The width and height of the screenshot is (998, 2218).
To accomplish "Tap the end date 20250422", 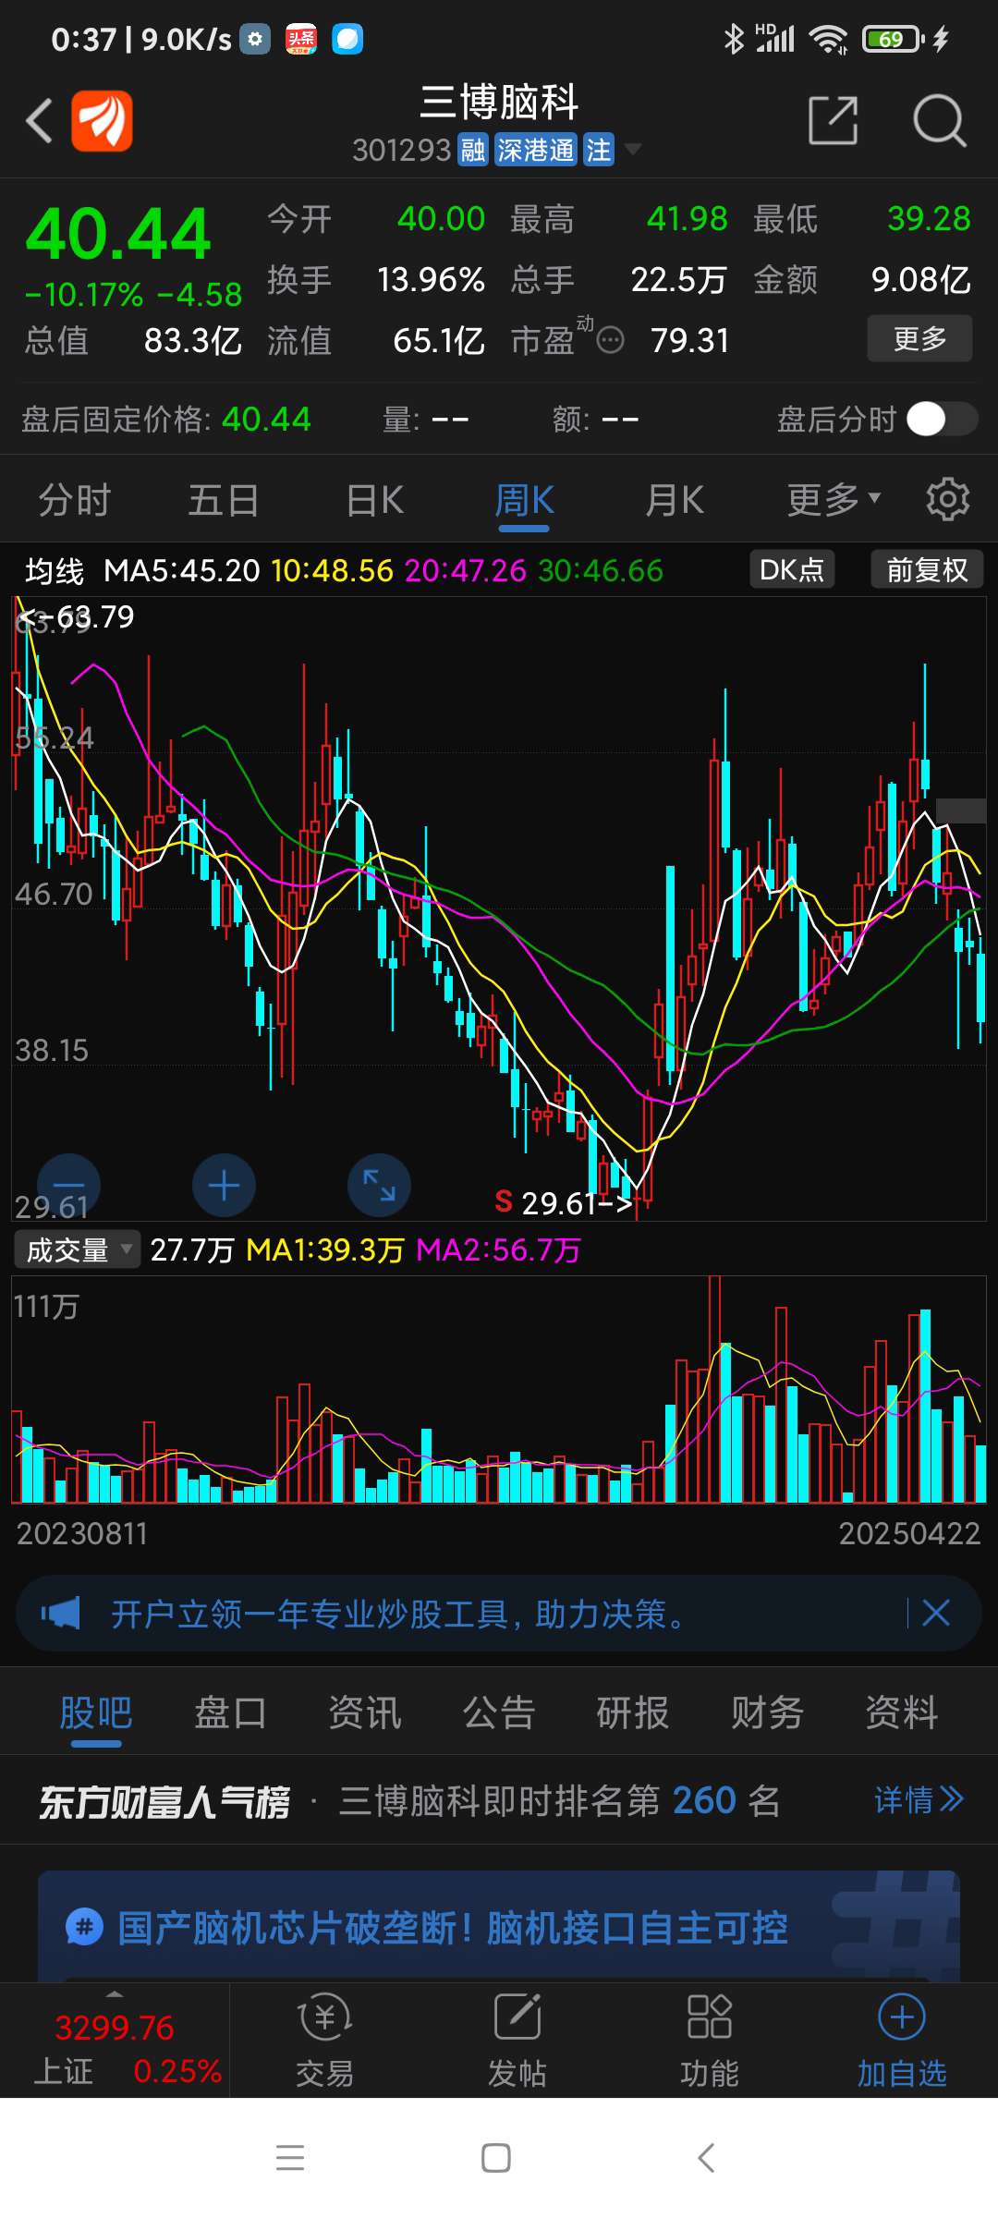I will point(909,1534).
